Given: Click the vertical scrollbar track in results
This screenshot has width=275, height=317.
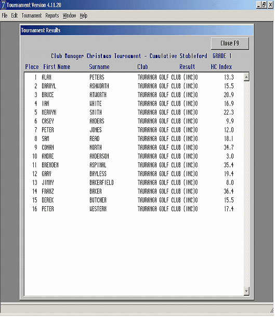Looking at the screenshot, I should pyautogui.click(x=246, y=184).
